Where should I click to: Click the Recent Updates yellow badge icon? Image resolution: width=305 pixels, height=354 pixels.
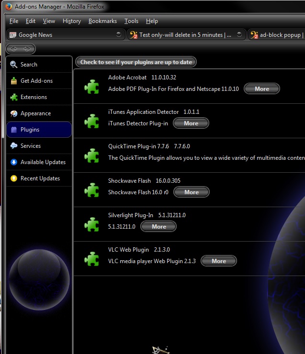pos(14,178)
